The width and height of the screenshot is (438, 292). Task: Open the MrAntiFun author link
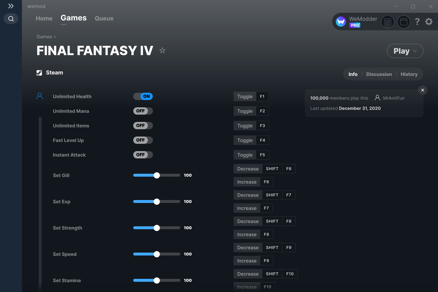point(394,98)
